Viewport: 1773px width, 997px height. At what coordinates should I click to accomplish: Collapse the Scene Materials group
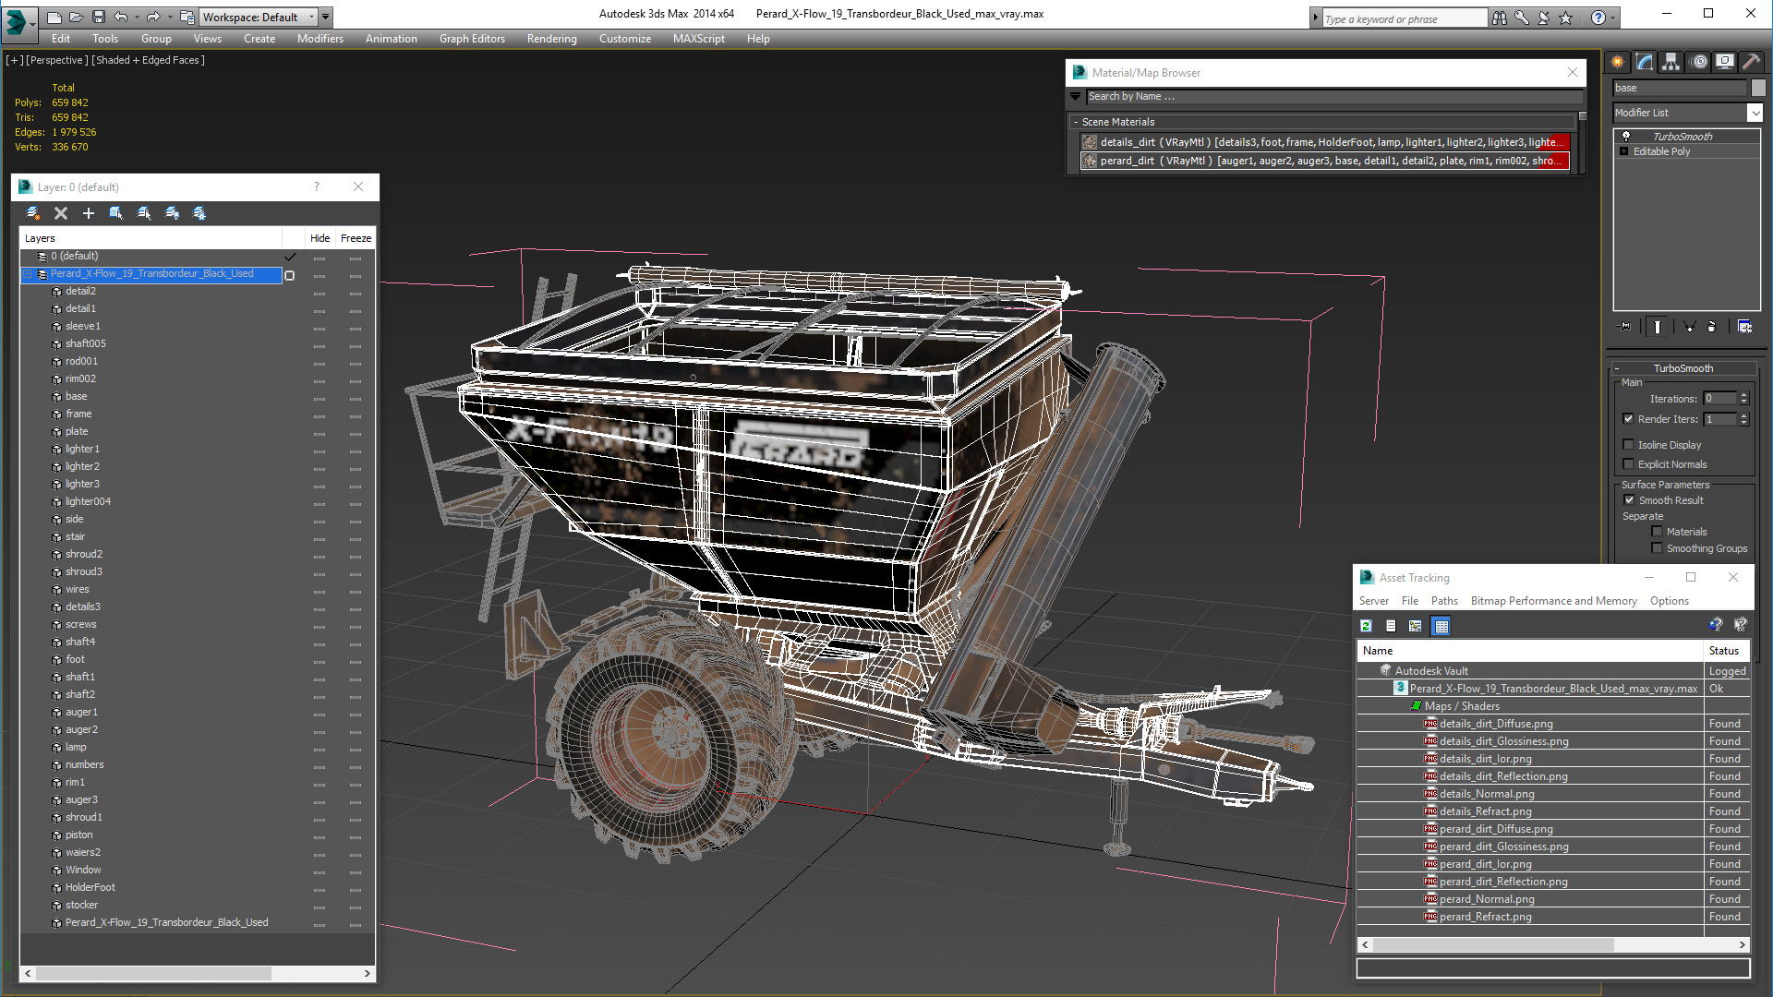(1076, 122)
